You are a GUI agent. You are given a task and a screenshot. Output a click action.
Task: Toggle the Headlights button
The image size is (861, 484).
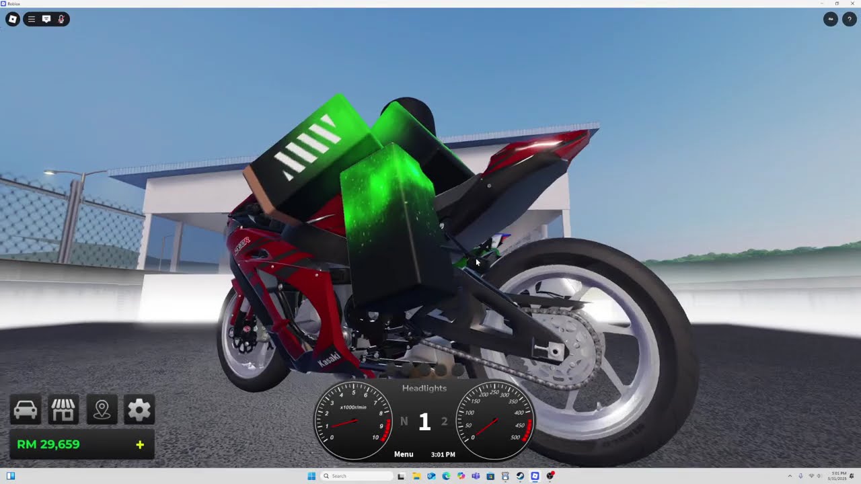pyautogui.click(x=424, y=389)
